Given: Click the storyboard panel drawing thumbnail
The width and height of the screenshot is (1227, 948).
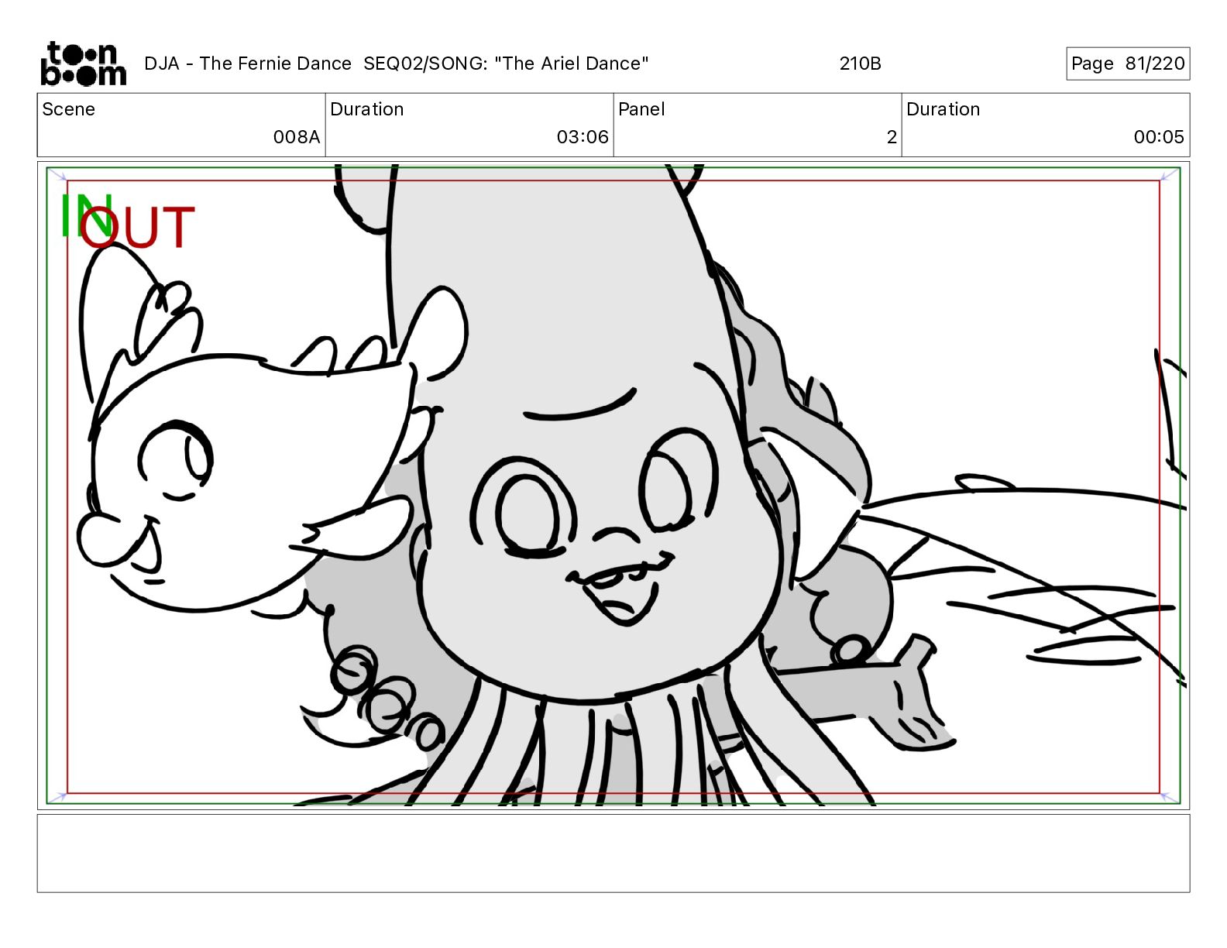Looking at the screenshot, I should (613, 486).
